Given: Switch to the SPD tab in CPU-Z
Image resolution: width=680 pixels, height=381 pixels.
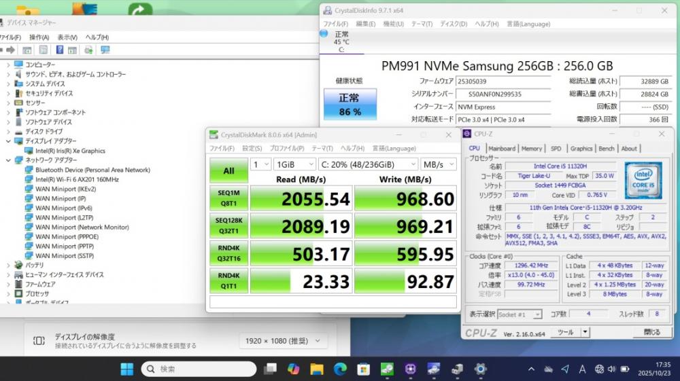Looking at the screenshot, I should tap(556, 149).
